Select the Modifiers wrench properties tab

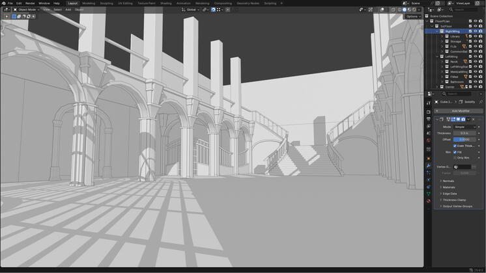point(429,166)
